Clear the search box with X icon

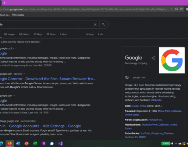(95, 25)
